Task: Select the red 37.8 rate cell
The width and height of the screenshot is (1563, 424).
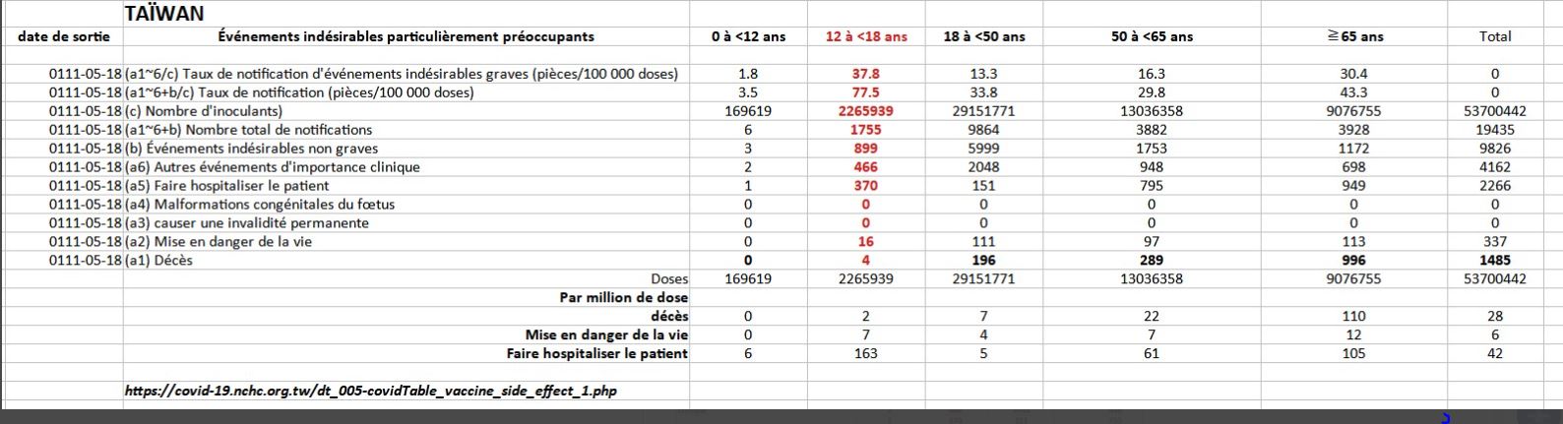Action: point(865,74)
